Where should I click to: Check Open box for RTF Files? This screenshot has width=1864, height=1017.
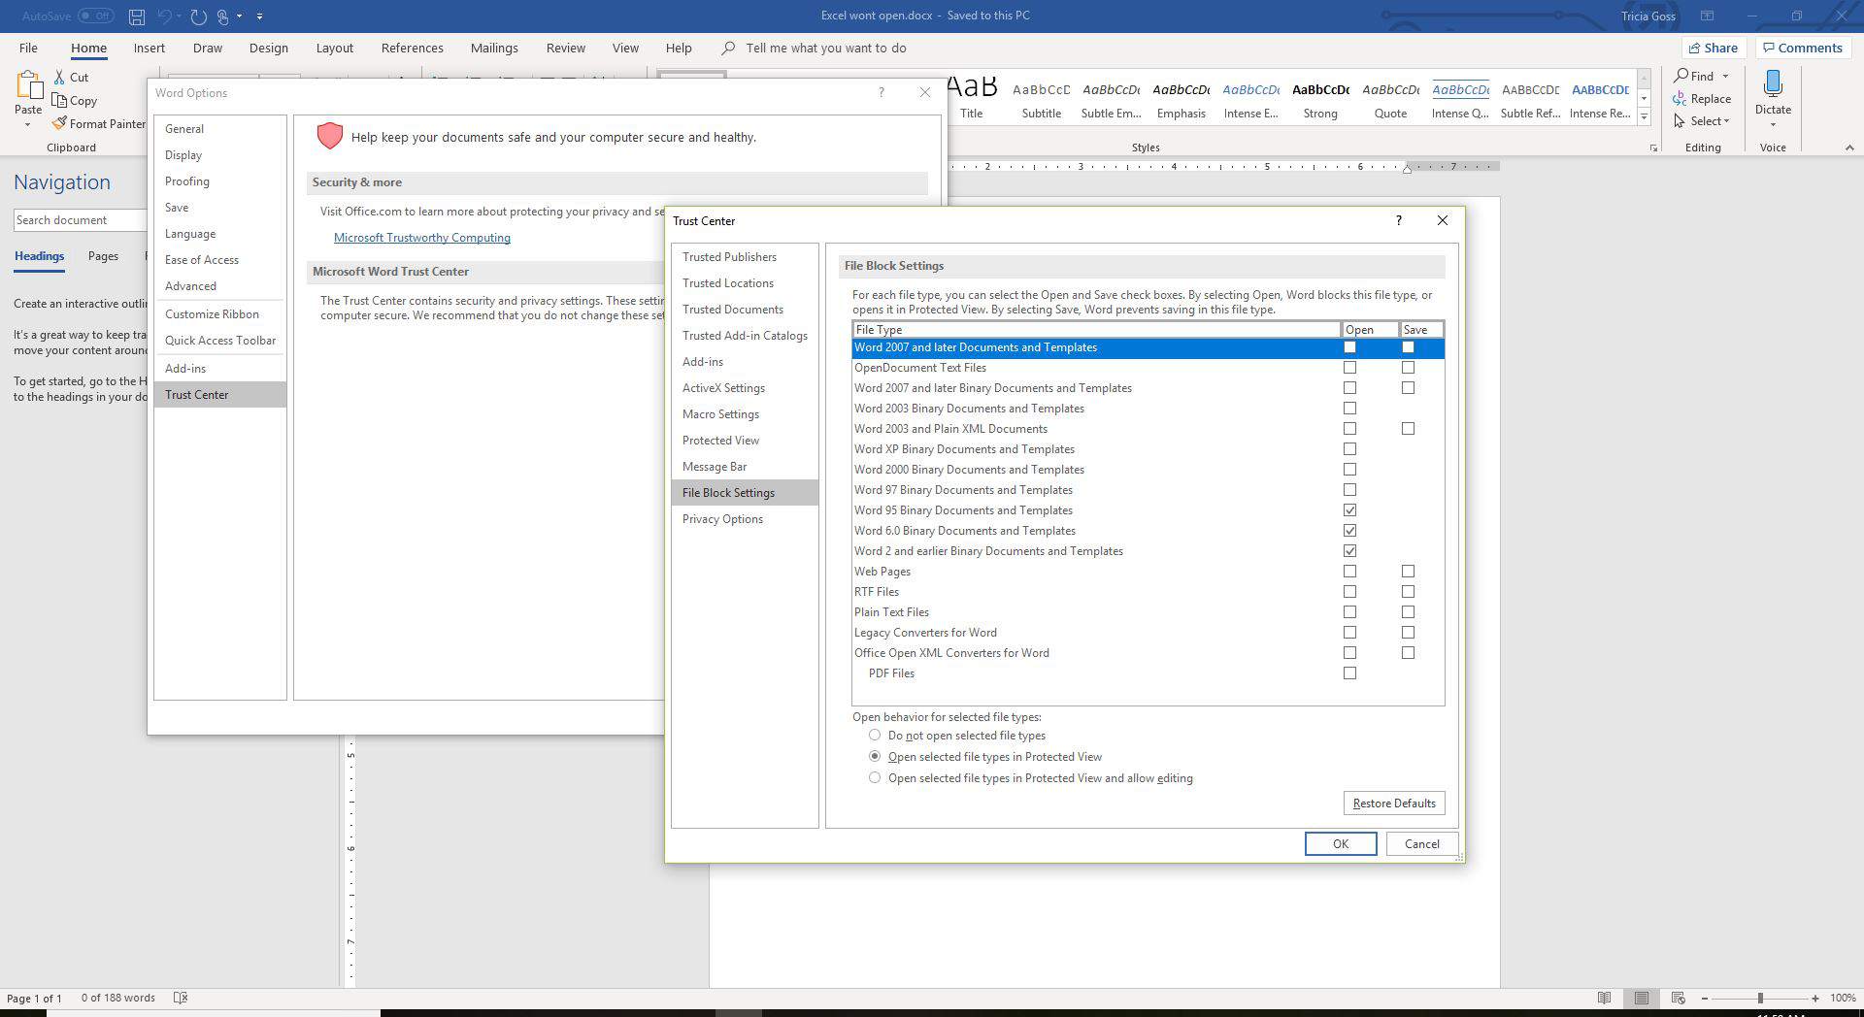(x=1349, y=592)
